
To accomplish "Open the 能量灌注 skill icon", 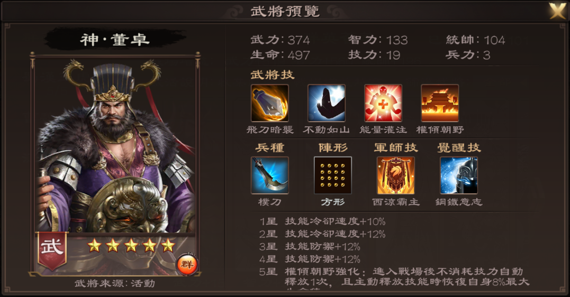I will (383, 103).
